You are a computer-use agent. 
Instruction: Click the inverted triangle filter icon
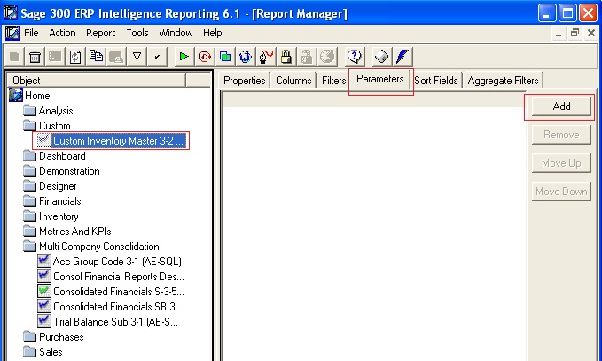(137, 57)
